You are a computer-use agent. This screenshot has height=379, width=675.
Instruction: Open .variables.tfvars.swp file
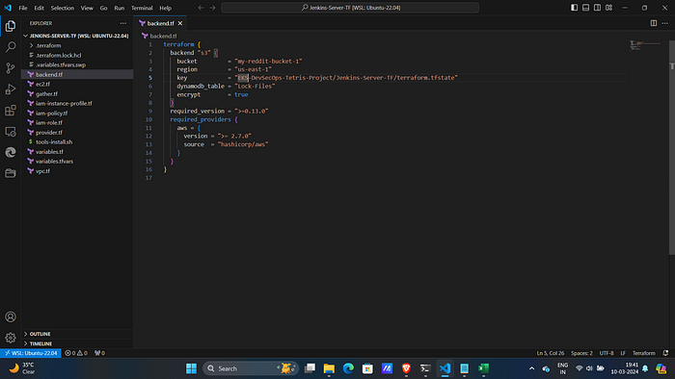click(77, 64)
